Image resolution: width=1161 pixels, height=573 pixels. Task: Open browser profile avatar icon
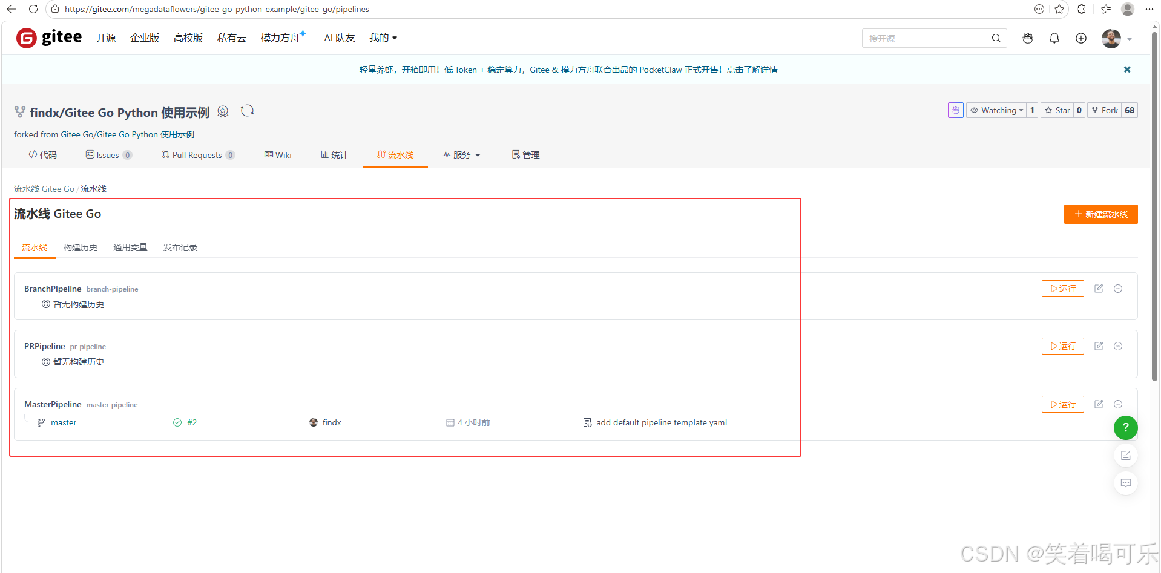point(1128,9)
